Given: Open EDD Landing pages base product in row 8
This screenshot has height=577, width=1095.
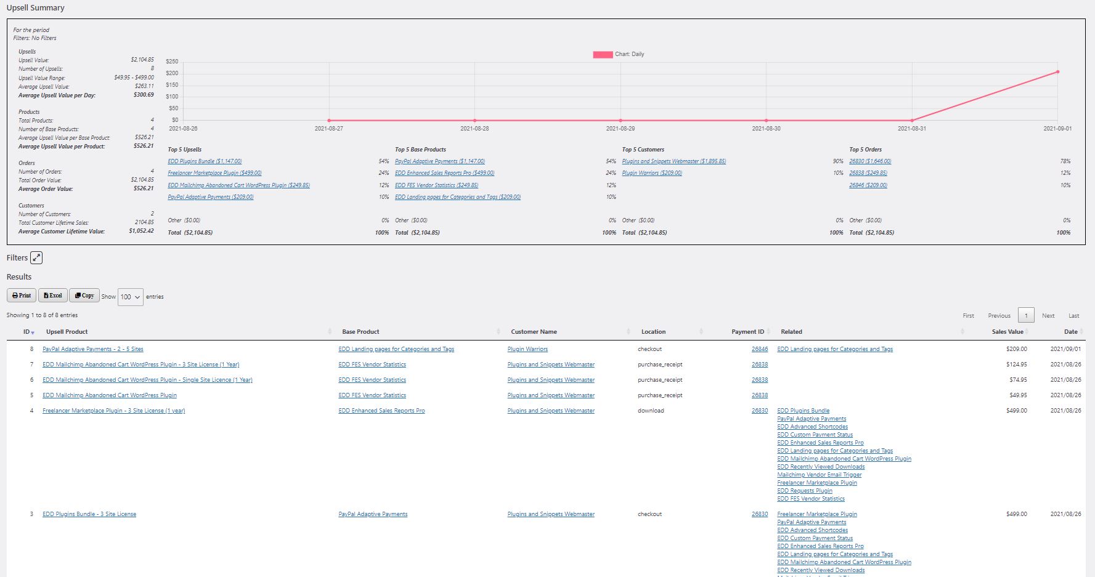Looking at the screenshot, I should (396, 349).
